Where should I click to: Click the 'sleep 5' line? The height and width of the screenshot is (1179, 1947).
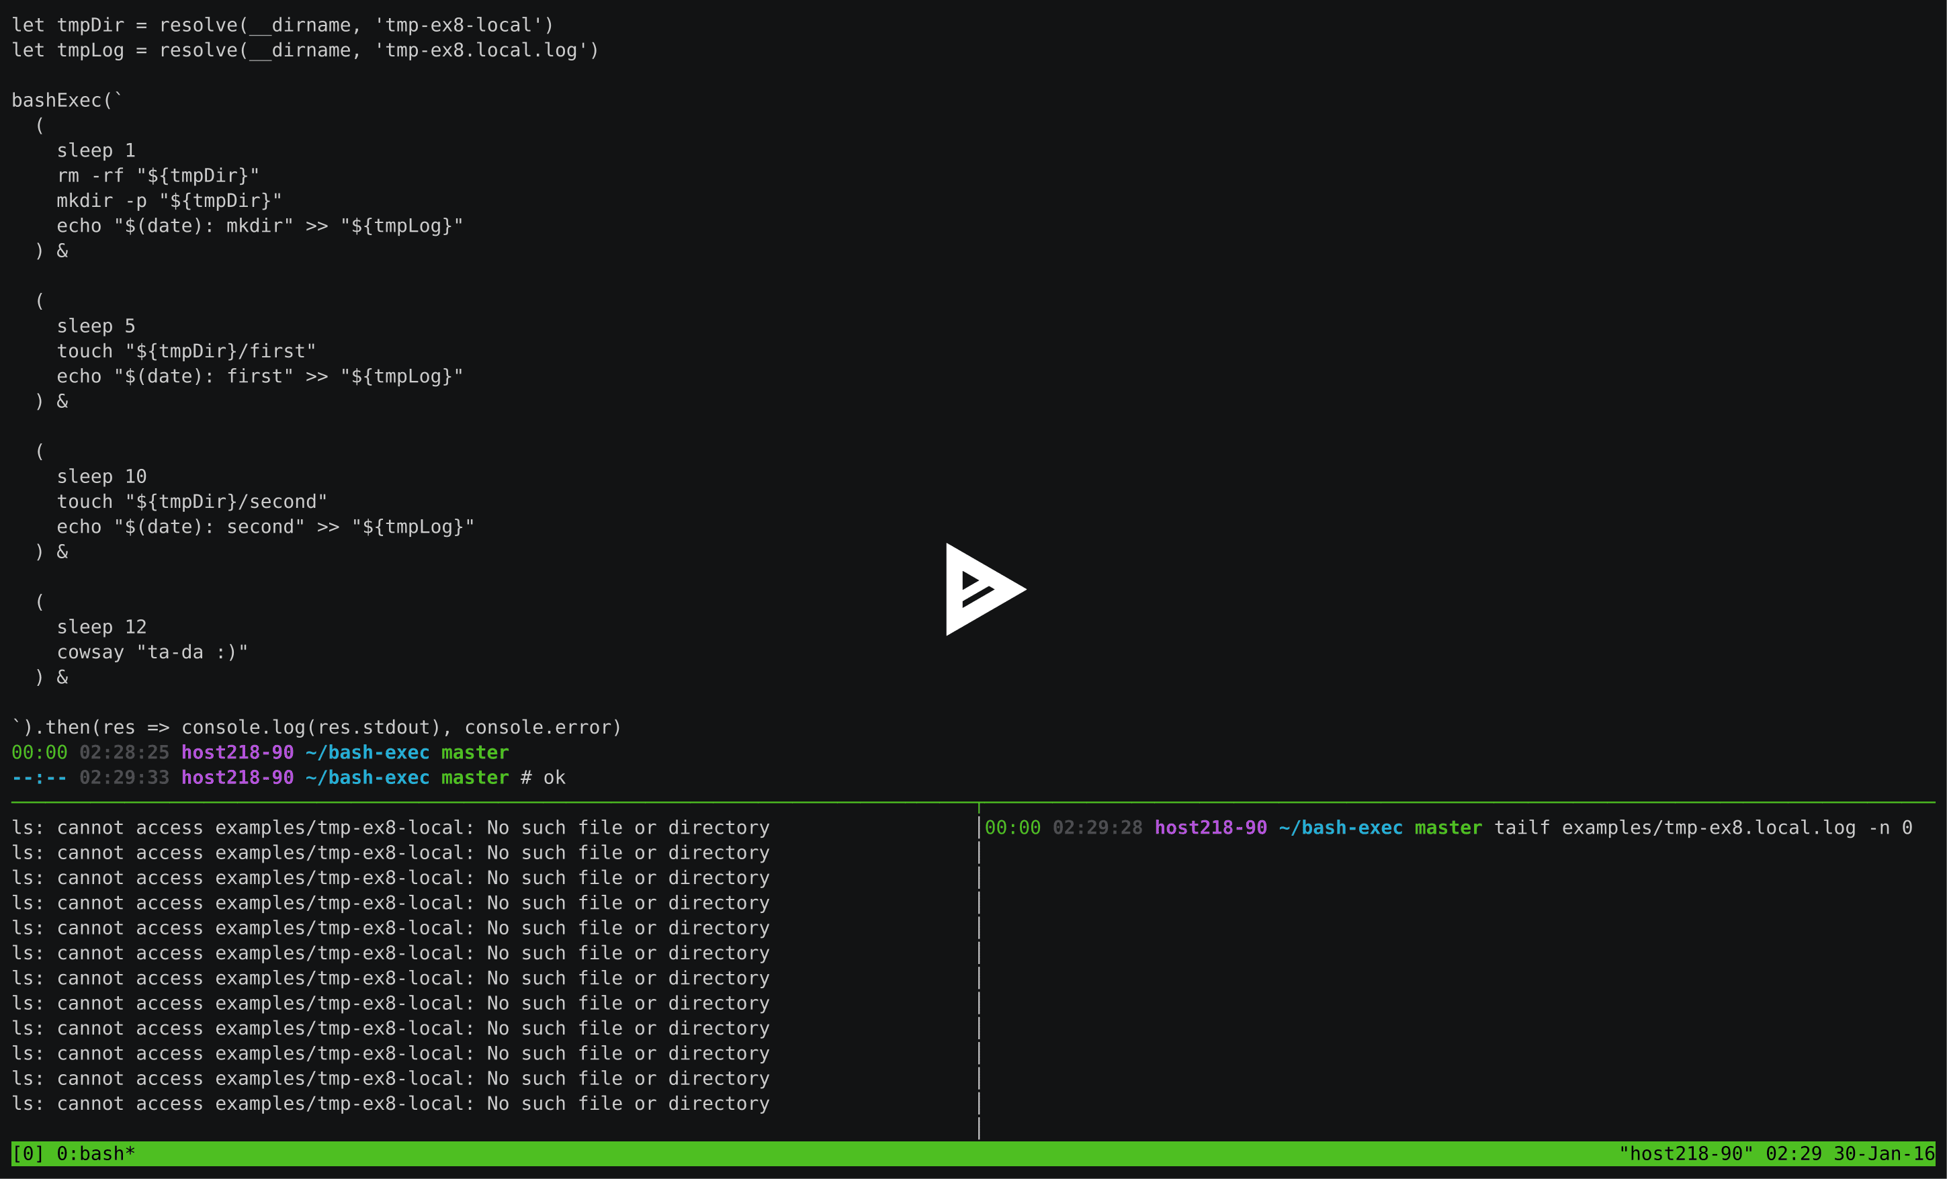[x=95, y=326]
